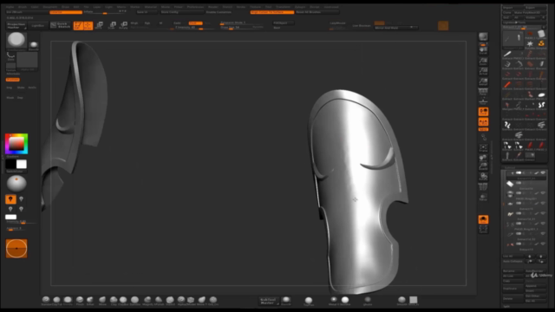Select the Scale transform tool
Screen dimensions: 555x312
(x=112, y=25)
